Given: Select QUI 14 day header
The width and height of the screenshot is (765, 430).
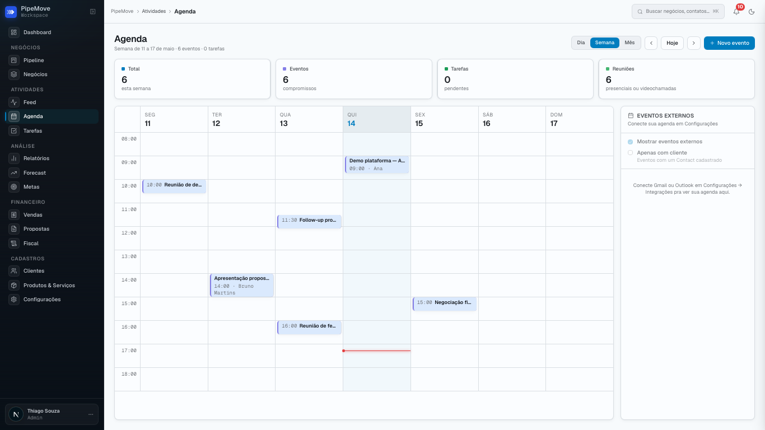Looking at the screenshot, I should tap(377, 119).
